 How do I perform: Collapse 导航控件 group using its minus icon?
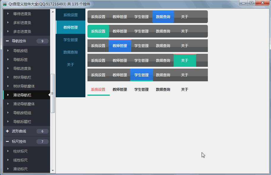click(7, 41)
